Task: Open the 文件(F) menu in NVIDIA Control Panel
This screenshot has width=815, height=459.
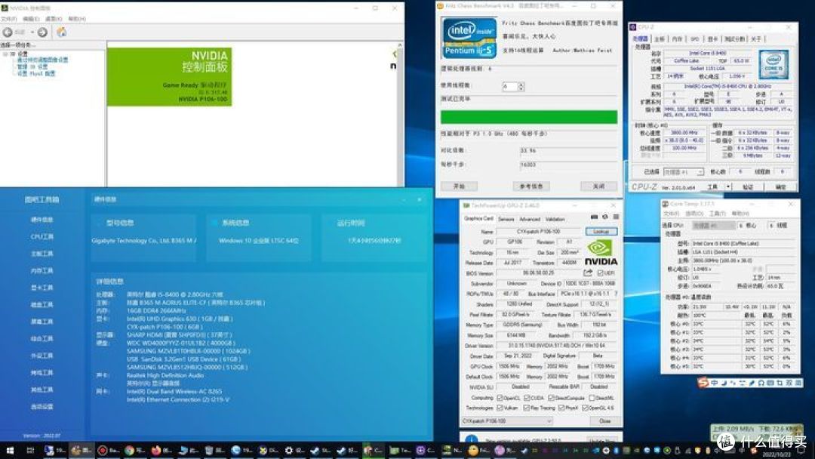Action: [9, 19]
